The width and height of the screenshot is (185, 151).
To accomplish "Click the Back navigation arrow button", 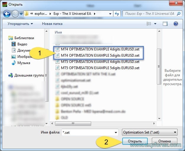I will [7, 14].
